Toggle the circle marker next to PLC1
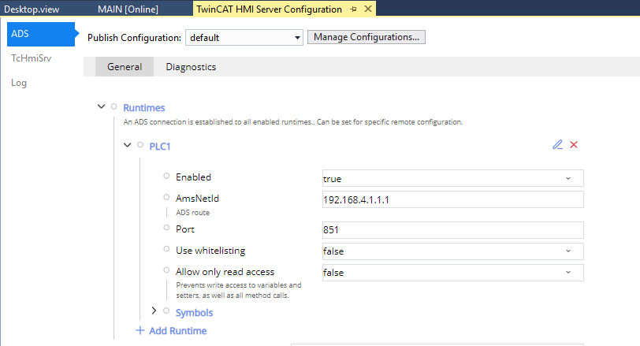Image resolution: width=640 pixels, height=346 pixels. click(x=140, y=145)
